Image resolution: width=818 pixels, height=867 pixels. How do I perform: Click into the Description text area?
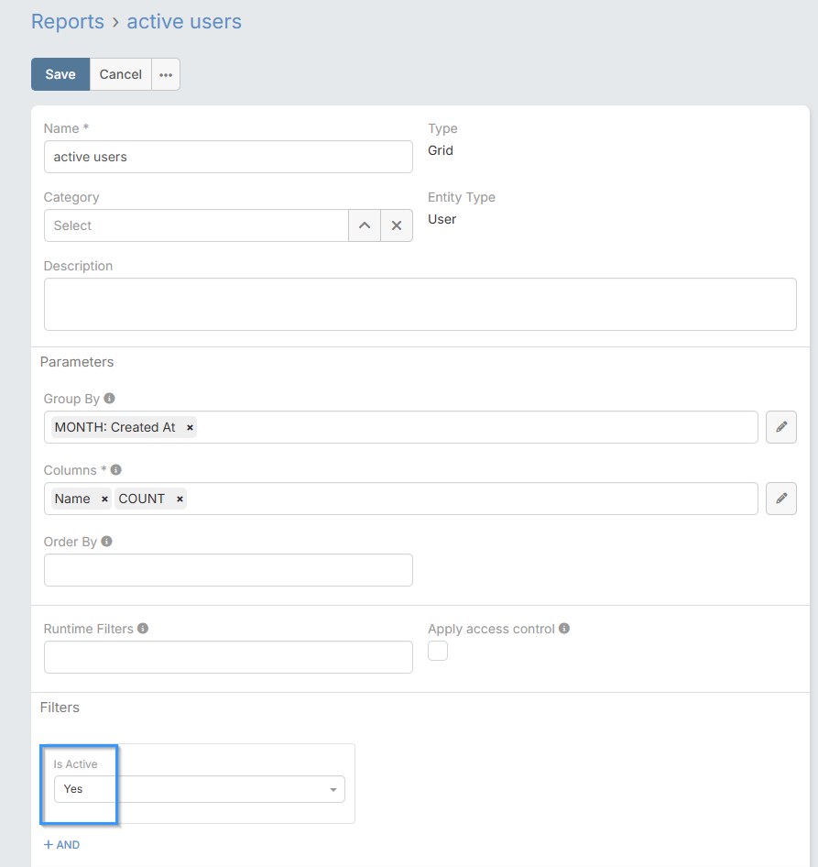[x=420, y=304]
